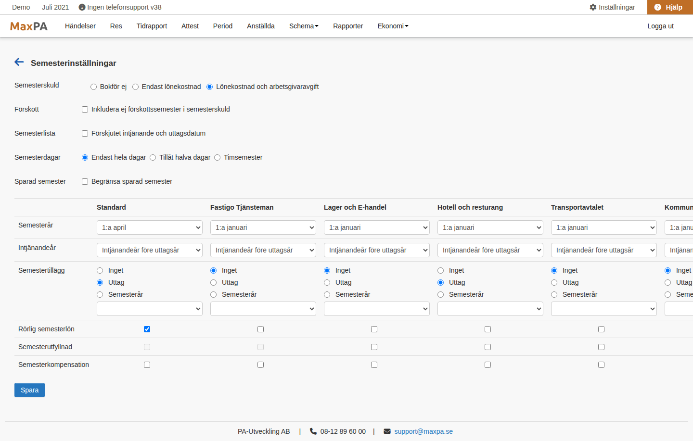
Task: Open Semesterår dropdown for Transportavtalet
Action: 604,227
